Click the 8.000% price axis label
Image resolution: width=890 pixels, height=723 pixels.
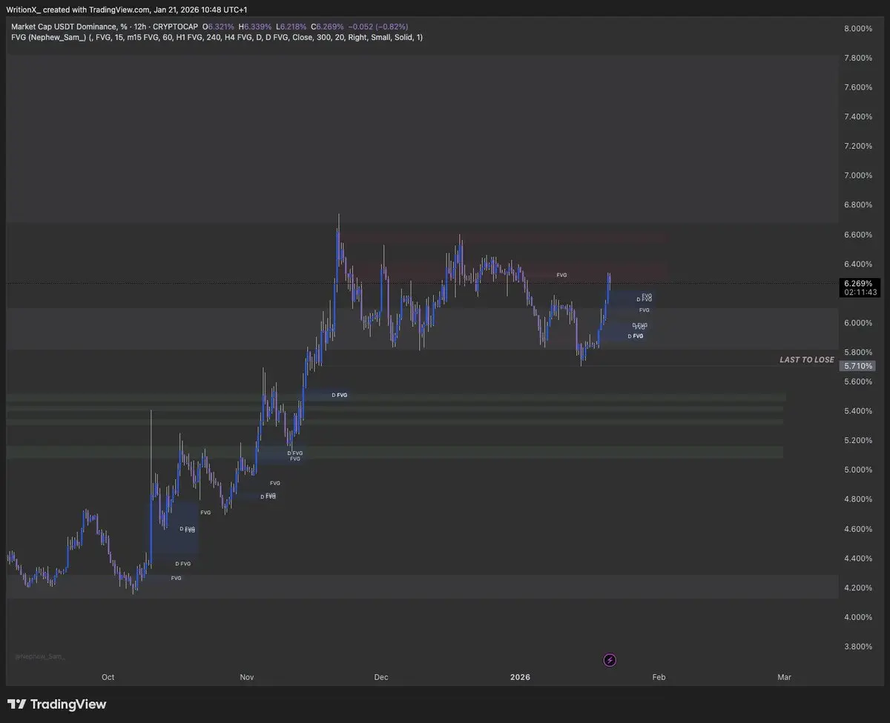pyautogui.click(x=858, y=29)
